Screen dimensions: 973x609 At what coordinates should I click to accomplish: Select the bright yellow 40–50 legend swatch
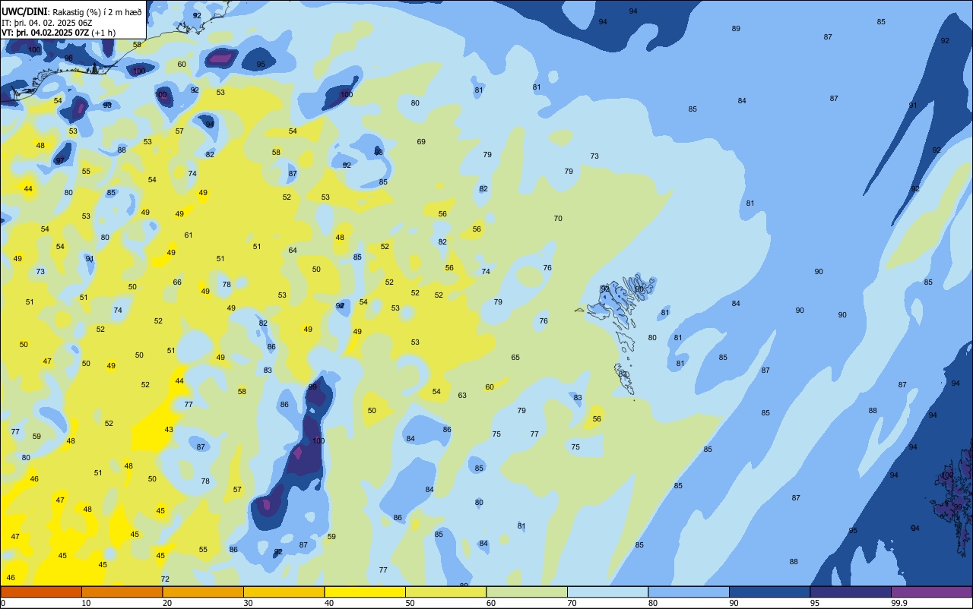click(x=365, y=592)
